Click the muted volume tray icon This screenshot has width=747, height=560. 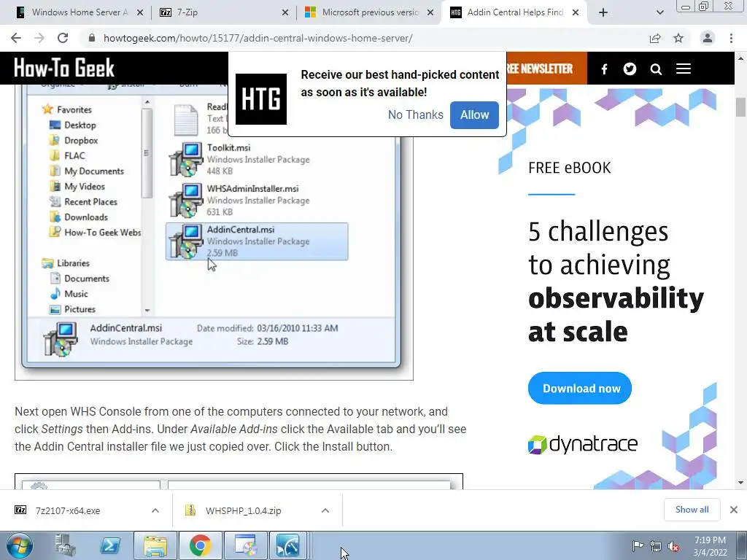(x=673, y=546)
